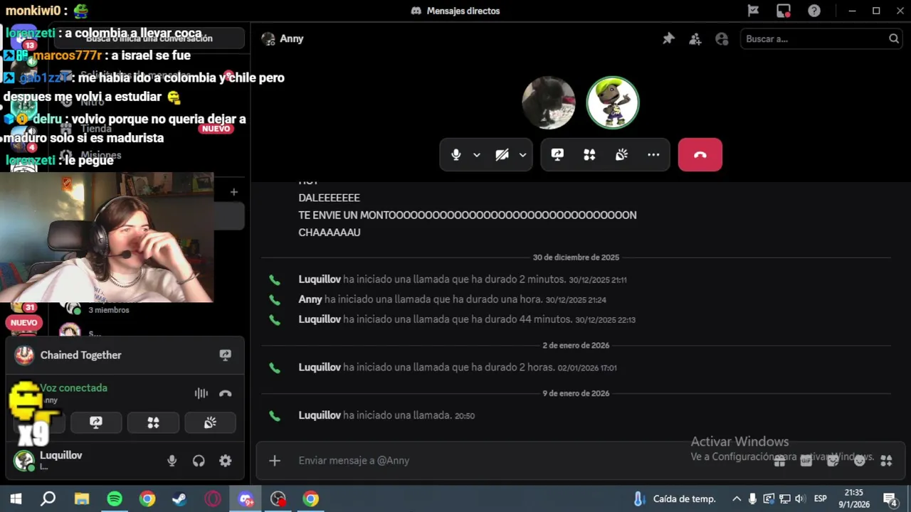Open volume control in system tray
This screenshot has width=911, height=512.
point(800,498)
